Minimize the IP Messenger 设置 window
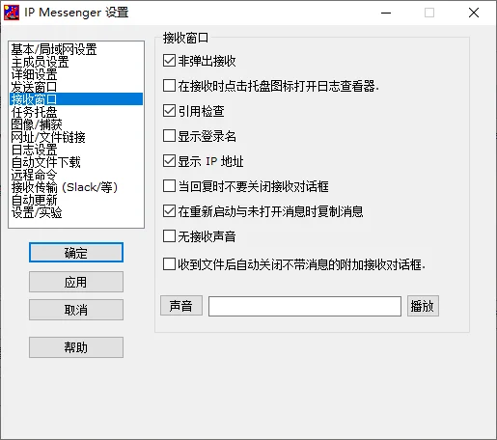Screen dimensions: 497x440 386,13
